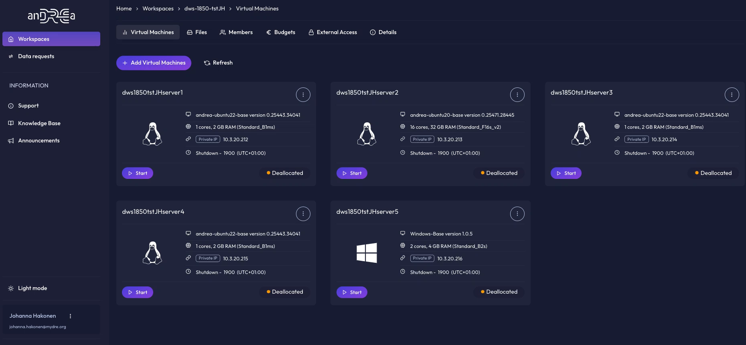
Task: Click IP address 10.3.20.215
Action: click(235, 259)
